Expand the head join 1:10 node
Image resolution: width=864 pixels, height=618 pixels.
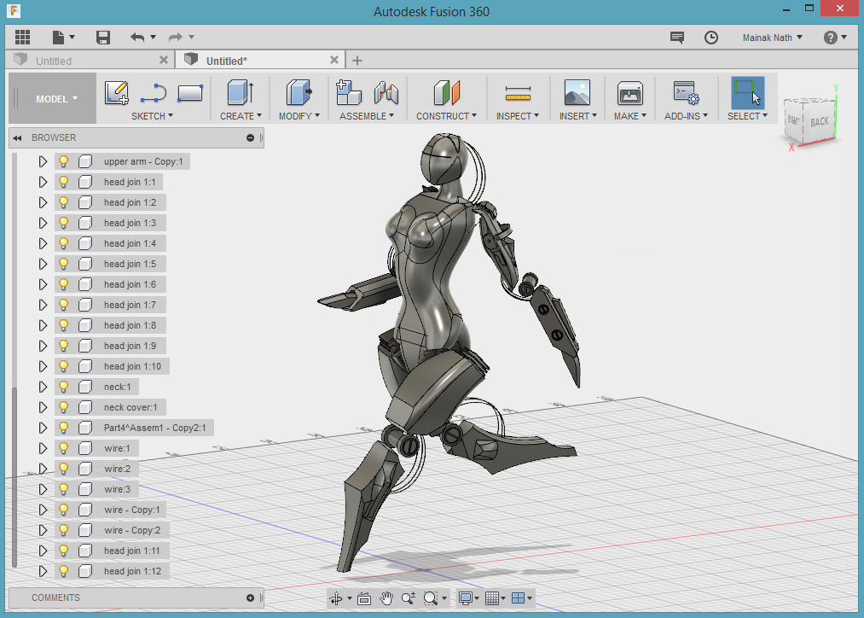pos(43,366)
